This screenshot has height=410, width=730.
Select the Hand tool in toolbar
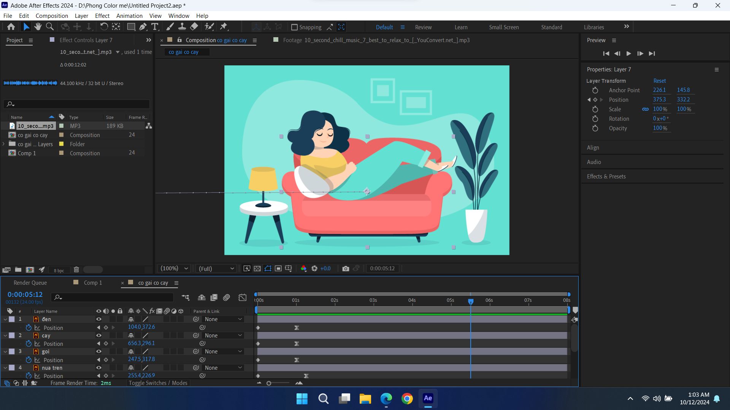(38, 27)
